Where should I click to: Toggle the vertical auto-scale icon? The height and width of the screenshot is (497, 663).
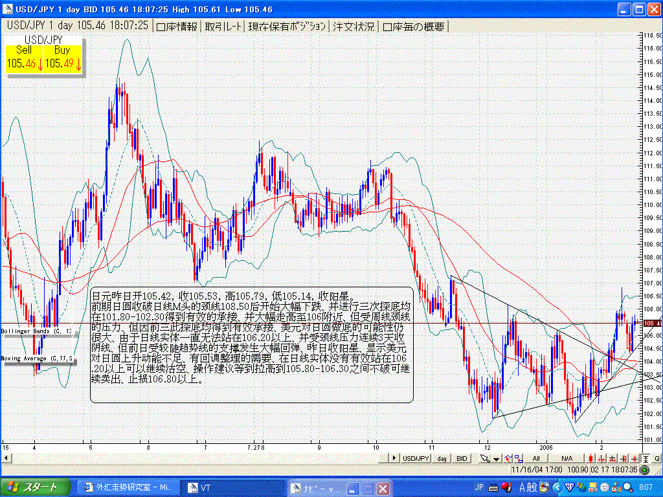coord(646,459)
